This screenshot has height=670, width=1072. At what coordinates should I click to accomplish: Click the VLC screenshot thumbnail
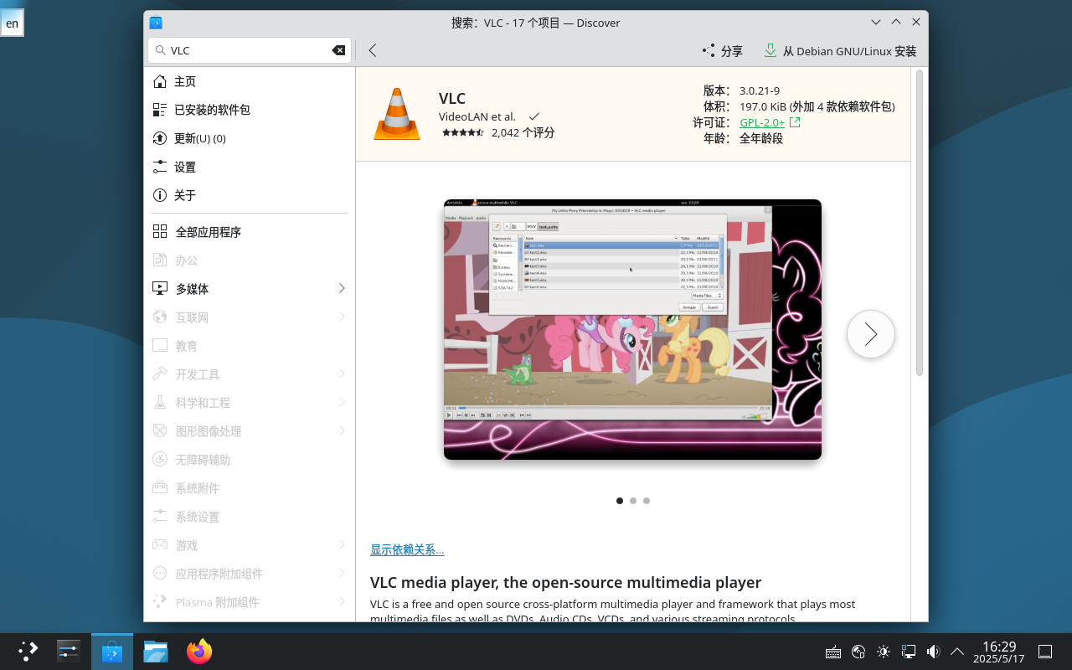click(632, 329)
